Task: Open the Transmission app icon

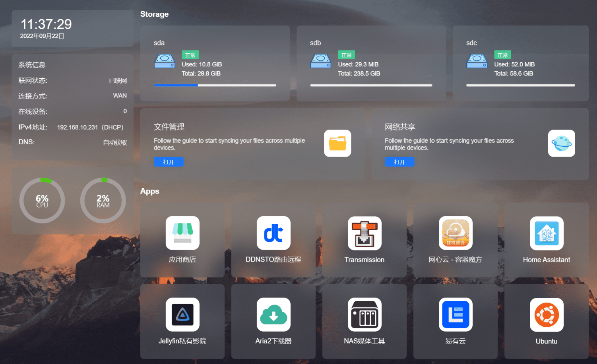Action: [x=365, y=233]
